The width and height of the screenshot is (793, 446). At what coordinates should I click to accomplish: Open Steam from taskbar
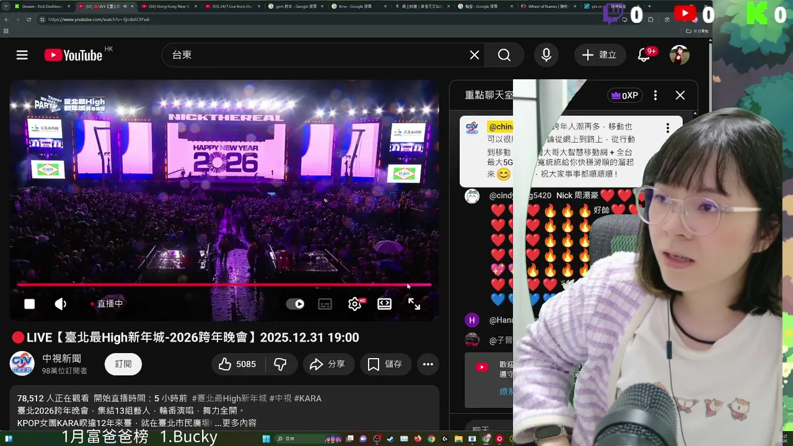point(390,439)
